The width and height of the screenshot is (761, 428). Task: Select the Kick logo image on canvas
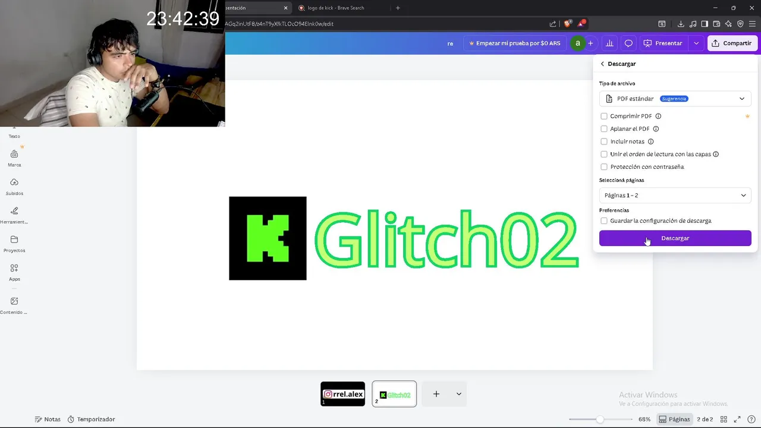pos(268,238)
